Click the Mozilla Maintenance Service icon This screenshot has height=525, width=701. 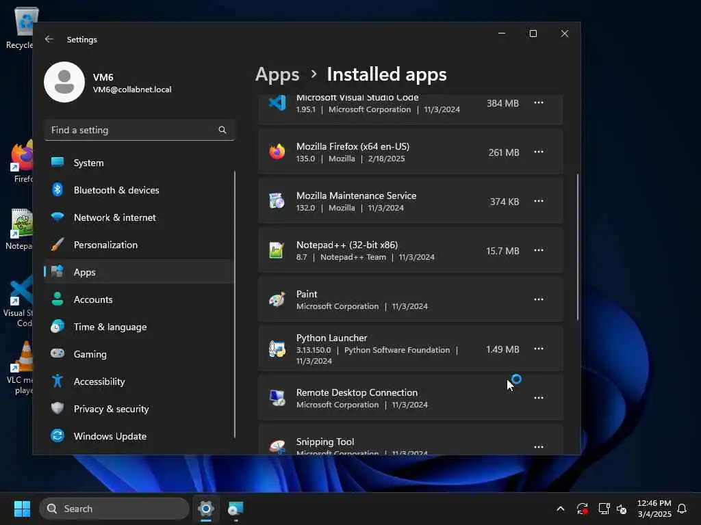[x=277, y=201]
